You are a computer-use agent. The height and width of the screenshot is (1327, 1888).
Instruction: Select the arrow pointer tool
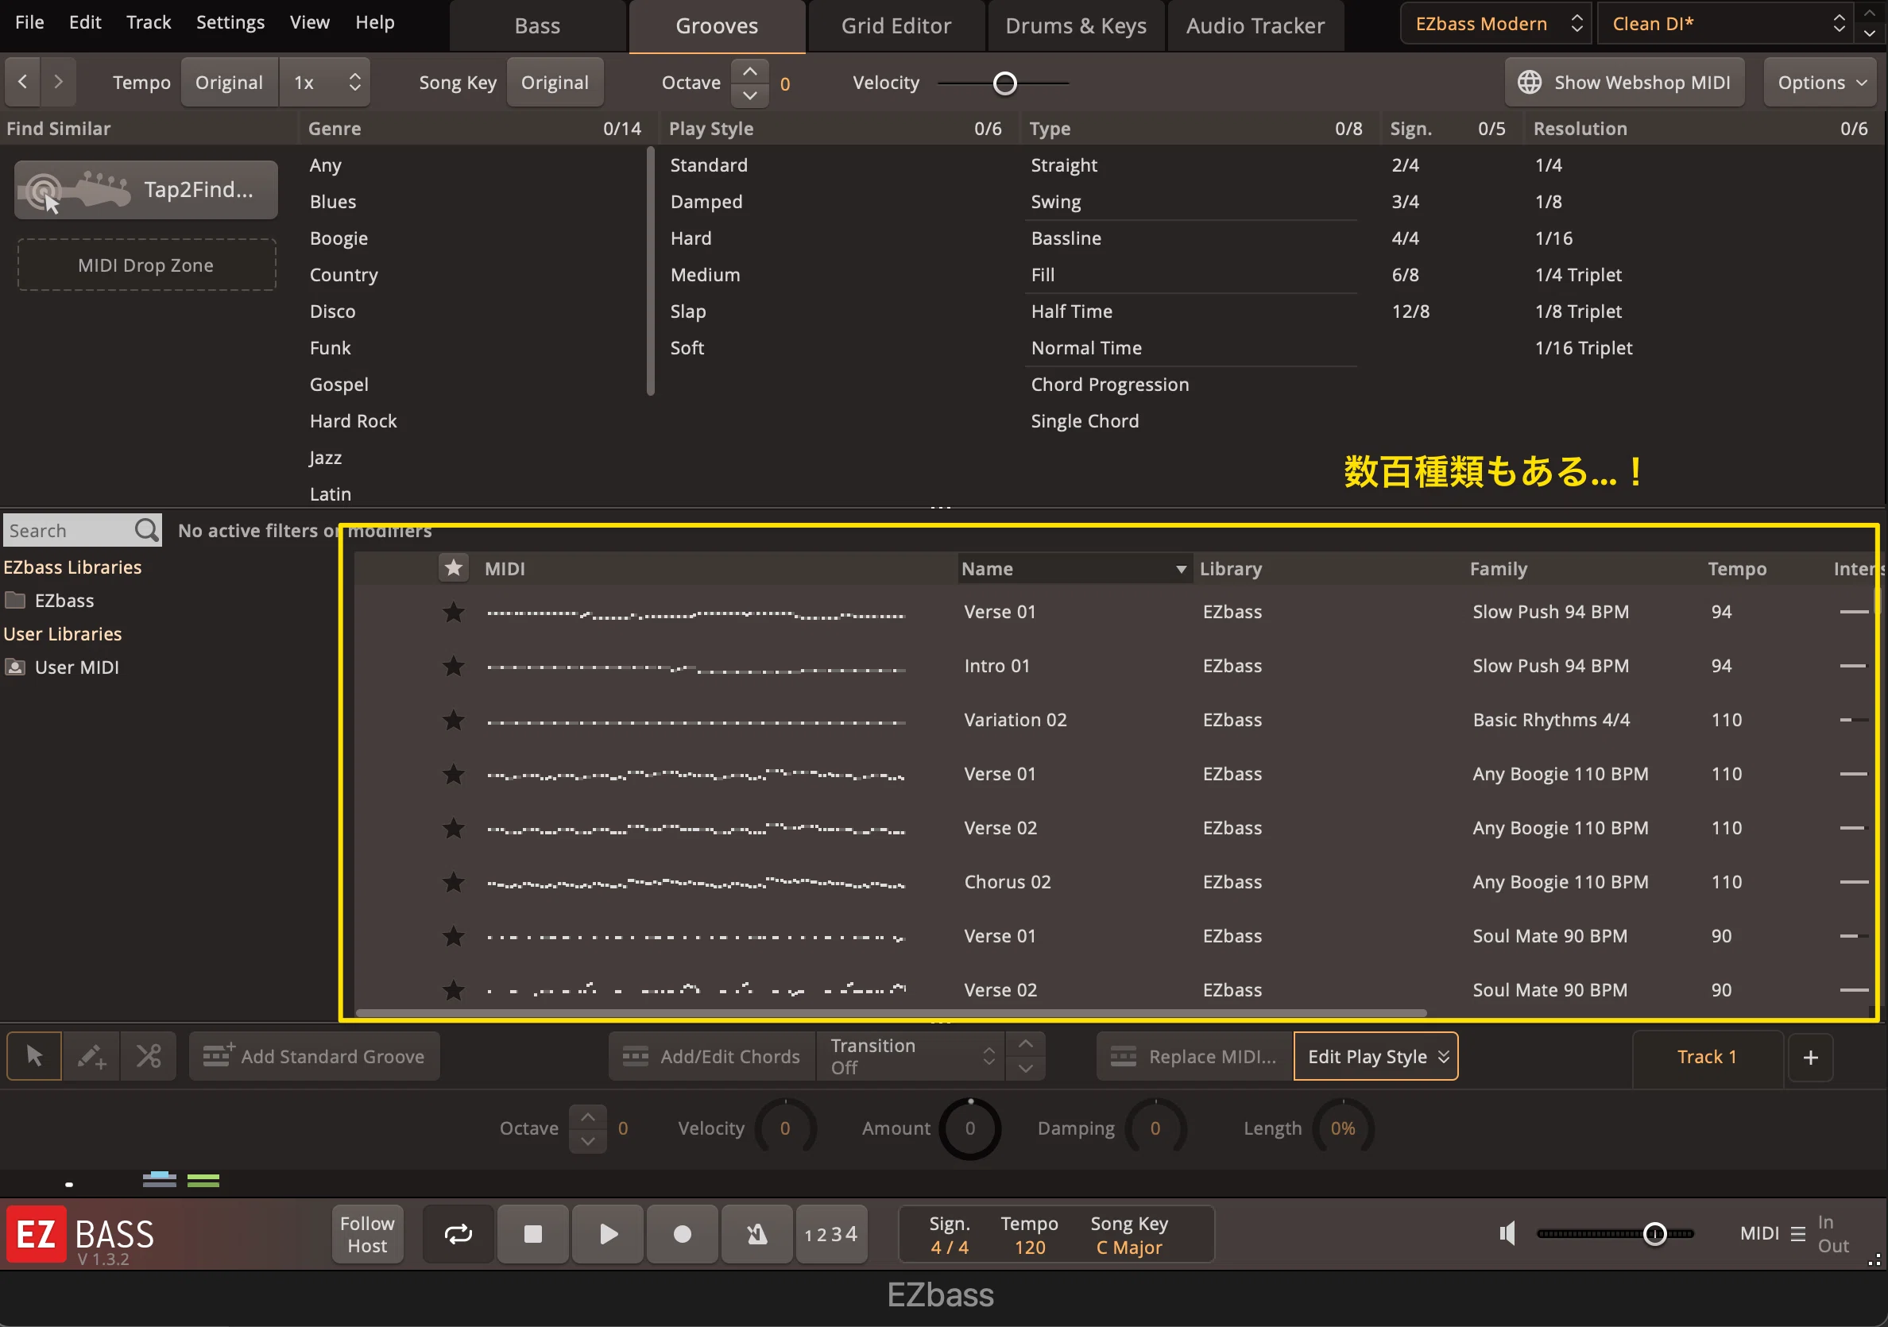[33, 1056]
